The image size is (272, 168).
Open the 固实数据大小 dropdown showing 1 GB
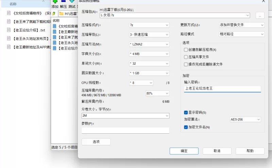tap(149, 73)
